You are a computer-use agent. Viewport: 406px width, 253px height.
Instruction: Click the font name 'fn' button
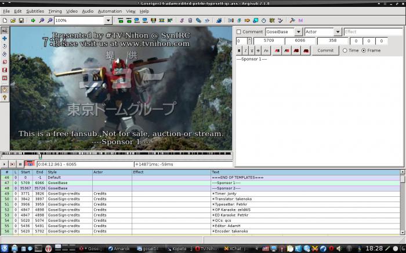click(x=266, y=50)
